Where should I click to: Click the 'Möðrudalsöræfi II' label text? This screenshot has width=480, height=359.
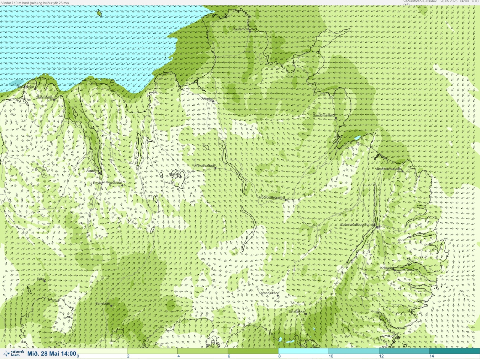[x=271, y=197]
